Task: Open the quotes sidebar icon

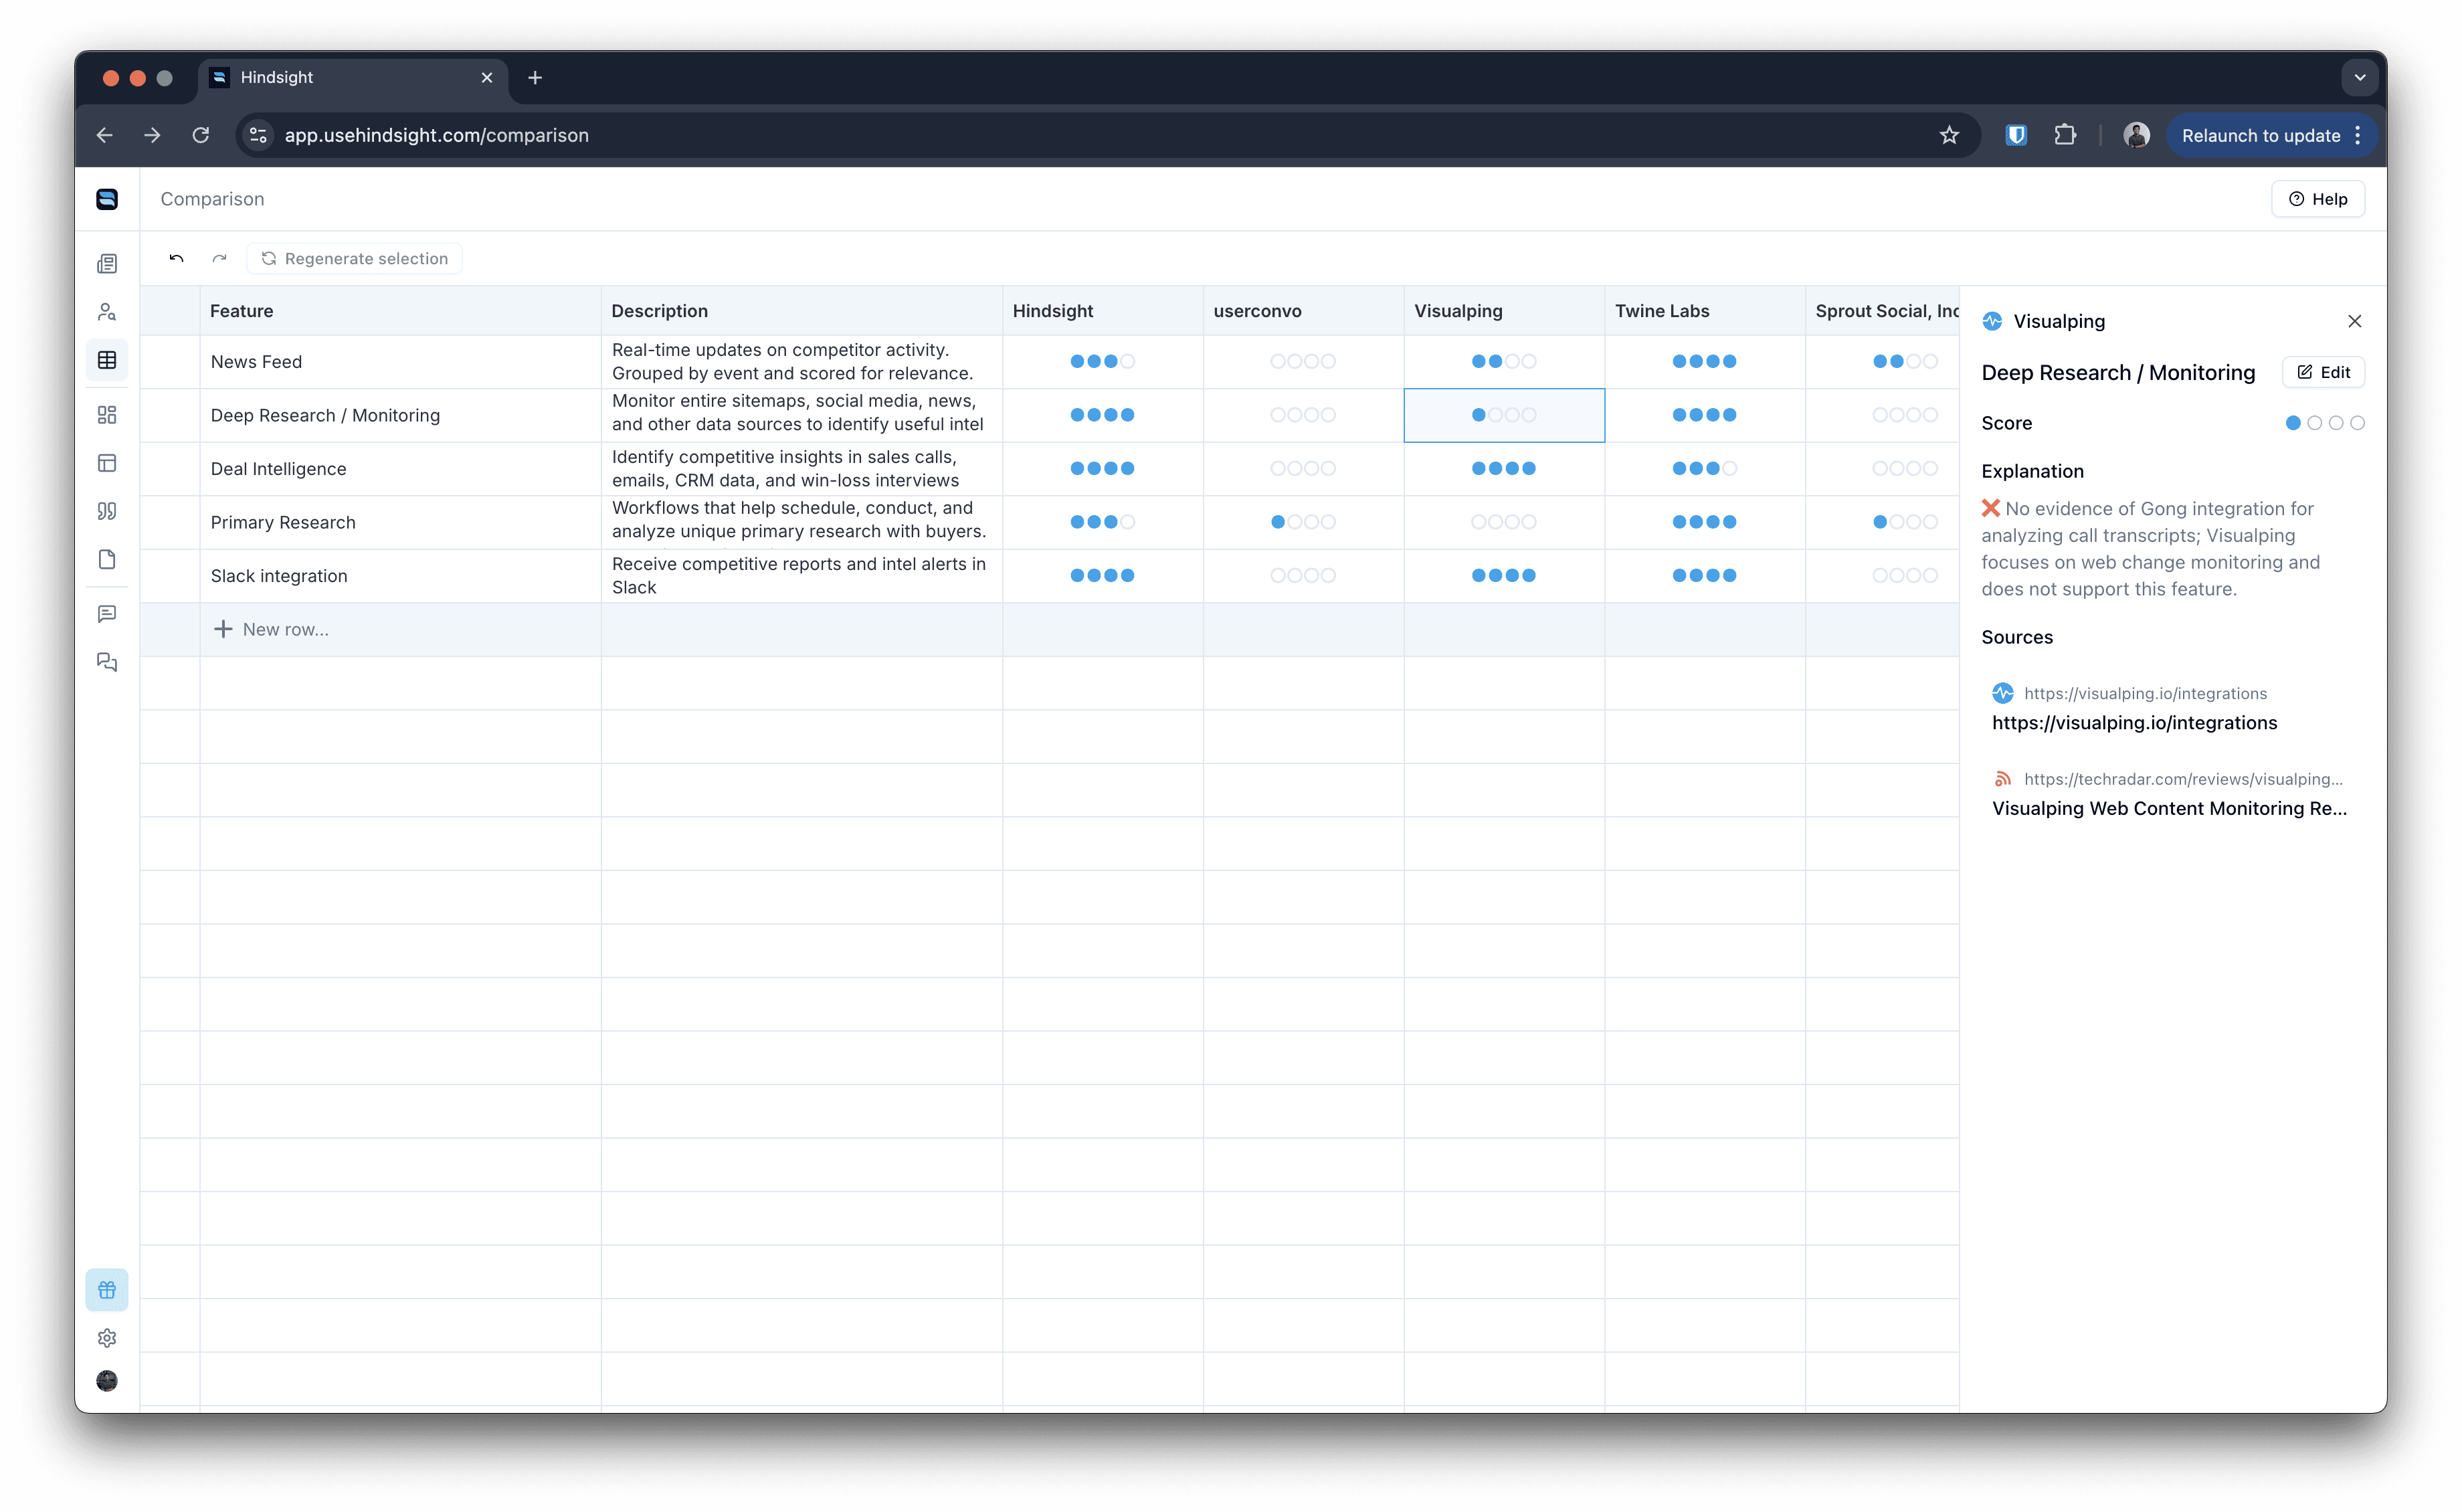Action: pyautogui.click(x=107, y=511)
